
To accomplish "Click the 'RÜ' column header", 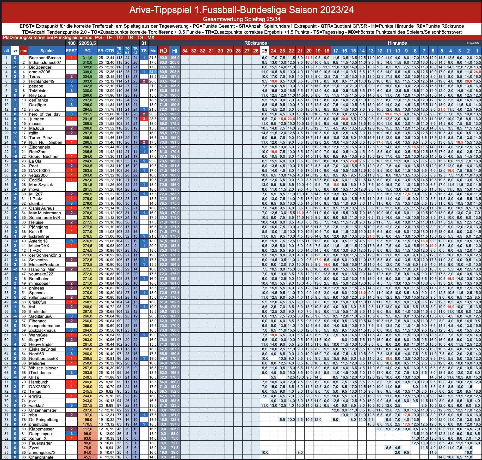I will coord(163,51).
